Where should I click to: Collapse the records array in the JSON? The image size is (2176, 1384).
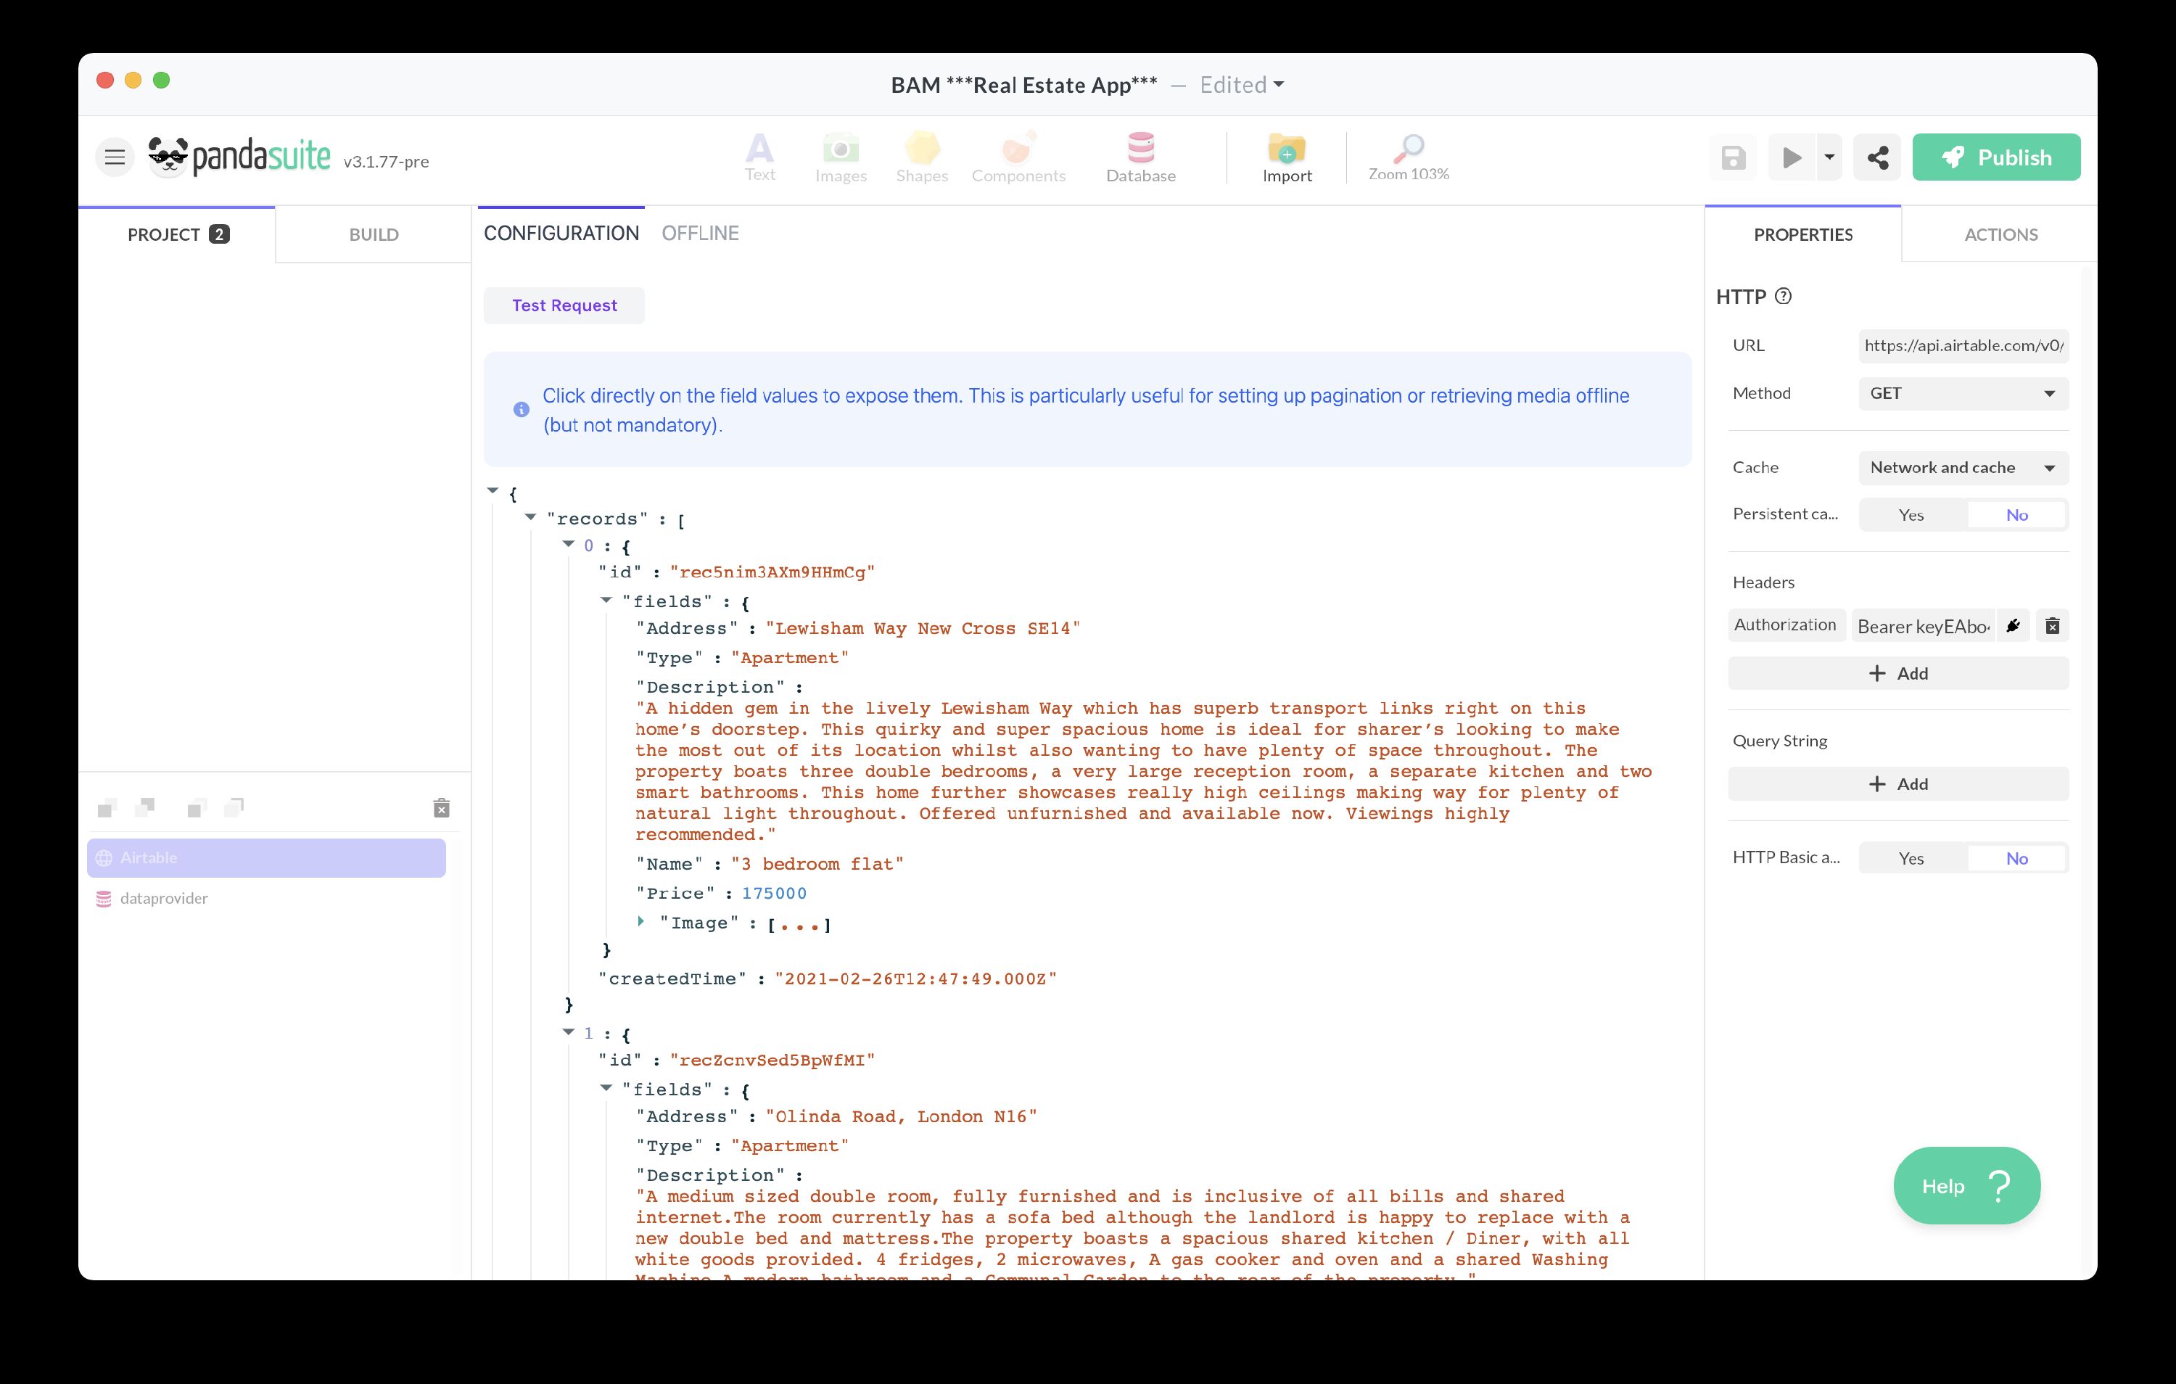[530, 517]
